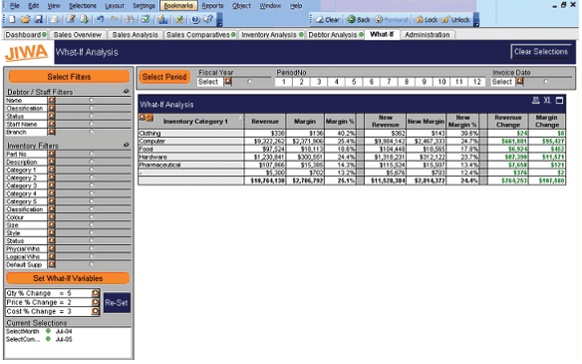
Task: Click the Redo arrow toolbar icon
Action: (x=114, y=19)
